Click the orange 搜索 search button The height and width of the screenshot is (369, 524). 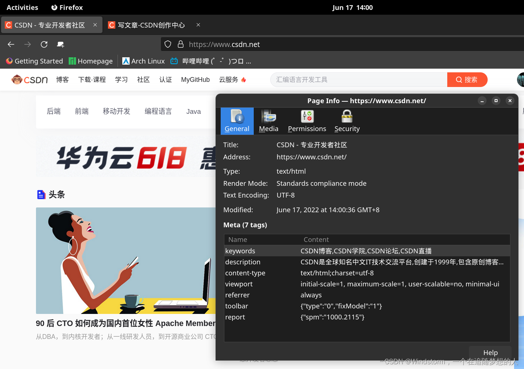point(467,80)
